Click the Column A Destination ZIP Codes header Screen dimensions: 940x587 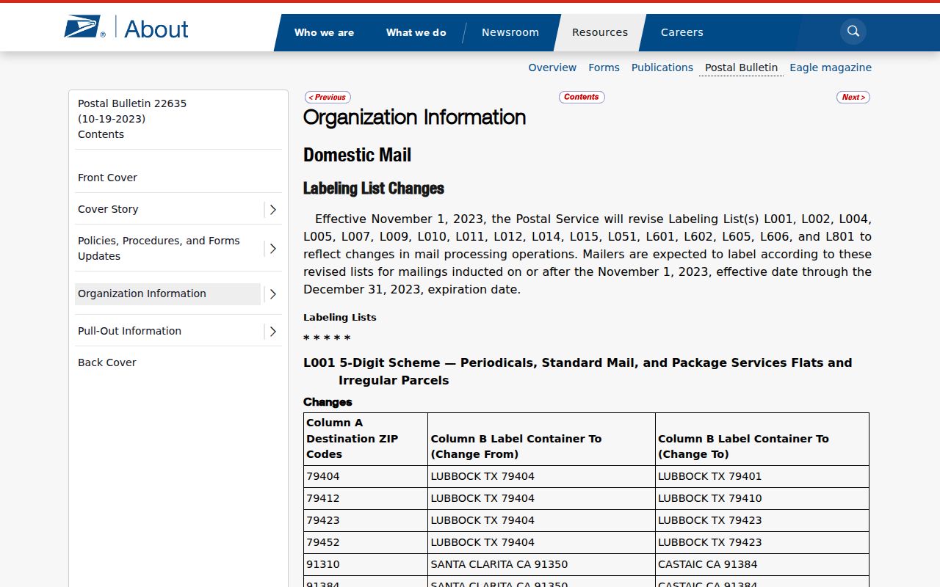pyautogui.click(x=366, y=439)
